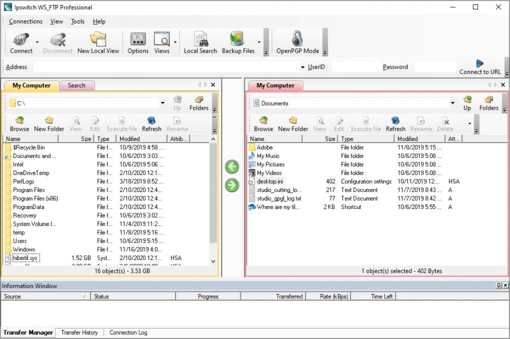The image size is (510, 339).
Task: Switch to the Connection Log tab
Action: point(128,332)
